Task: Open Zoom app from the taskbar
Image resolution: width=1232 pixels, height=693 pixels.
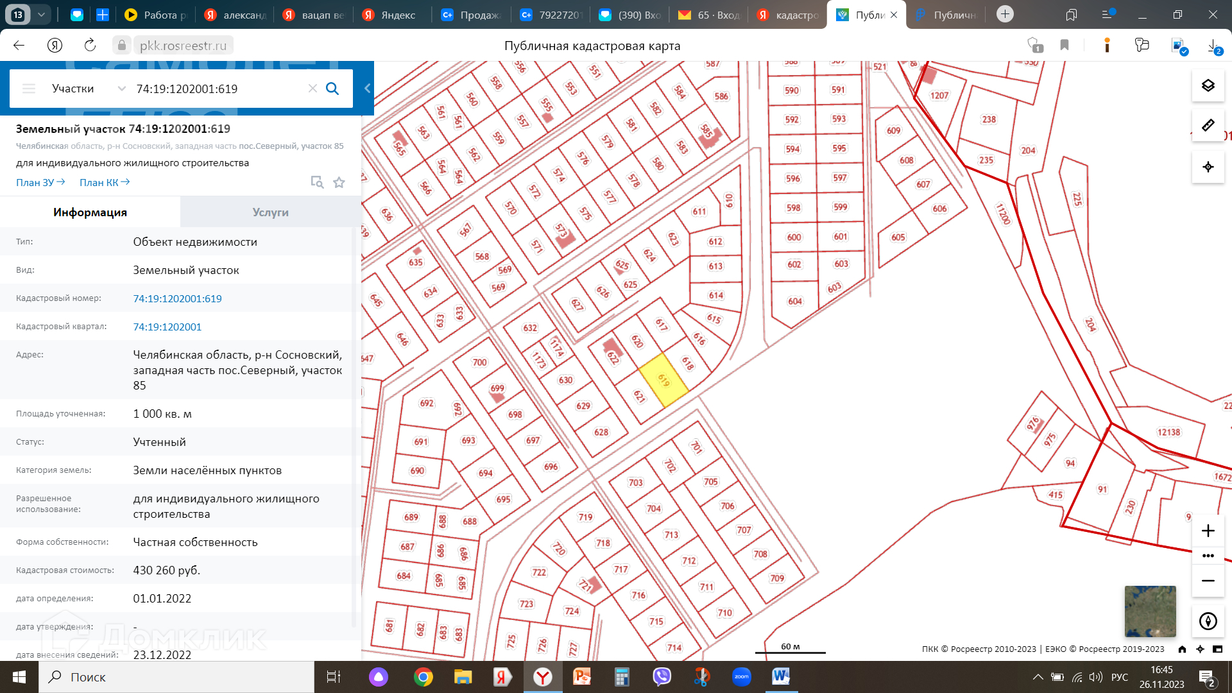Action: click(x=741, y=677)
